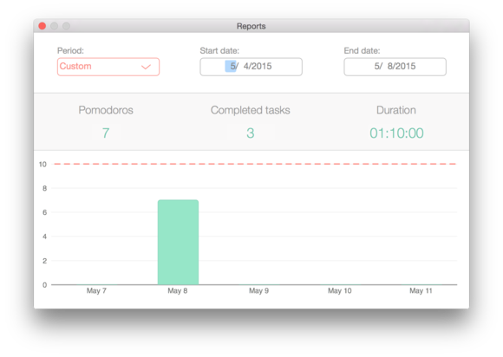The height and width of the screenshot is (357, 503).
Task: Click the May 10 axis label
Action: pos(340,290)
